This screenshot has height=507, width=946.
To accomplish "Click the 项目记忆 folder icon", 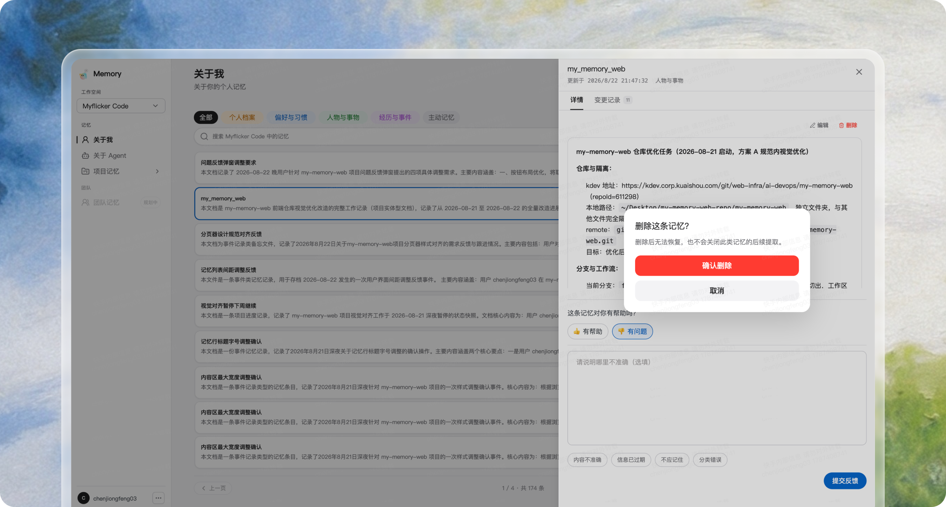I will coord(85,171).
